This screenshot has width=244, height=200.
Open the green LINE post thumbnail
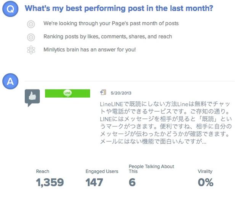[x=67, y=93]
